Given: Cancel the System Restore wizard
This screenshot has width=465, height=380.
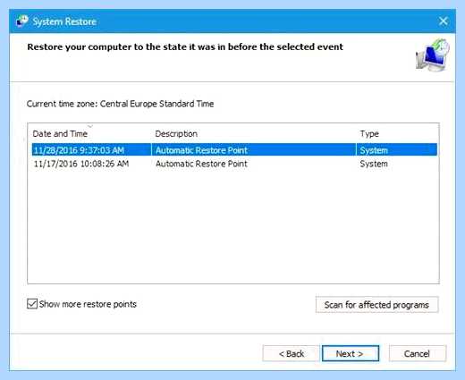Looking at the screenshot, I should pyautogui.click(x=418, y=353).
